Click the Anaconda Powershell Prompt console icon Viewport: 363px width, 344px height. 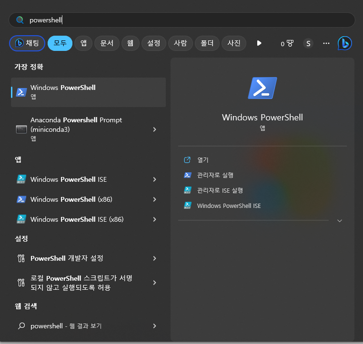click(x=21, y=129)
